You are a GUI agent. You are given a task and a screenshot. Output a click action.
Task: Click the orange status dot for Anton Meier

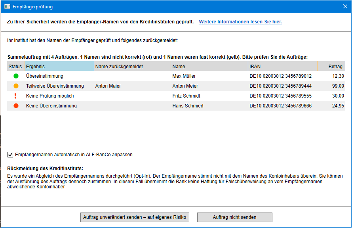(x=16, y=86)
